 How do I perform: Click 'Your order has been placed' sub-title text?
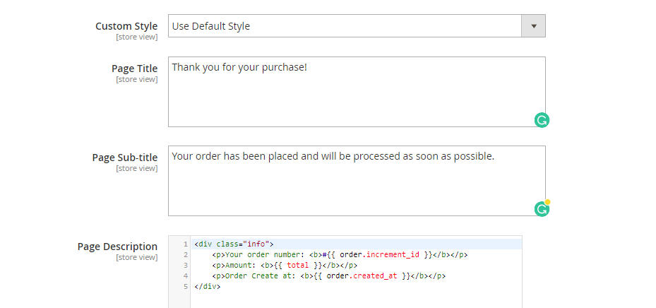tap(245, 156)
